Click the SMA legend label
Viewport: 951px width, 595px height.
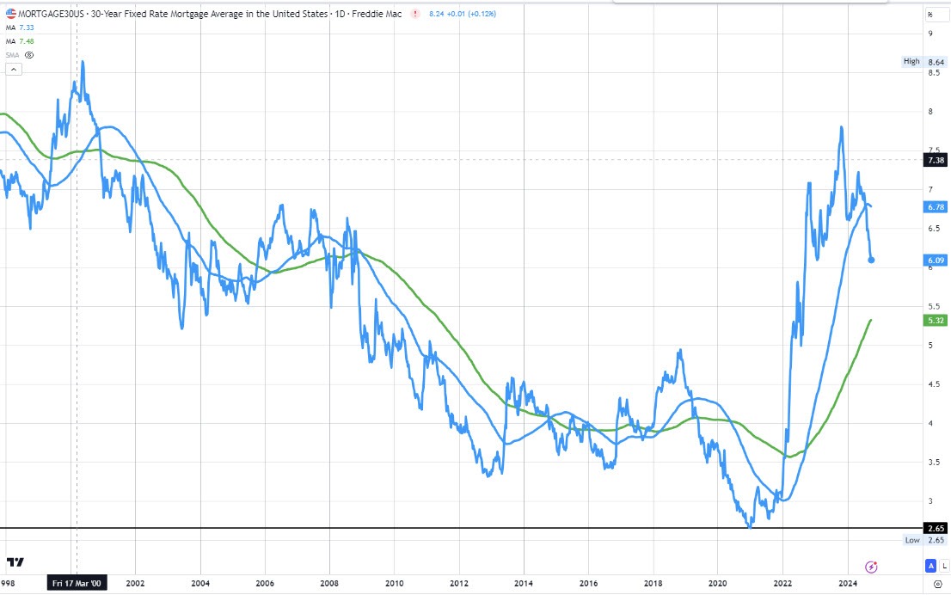point(13,55)
